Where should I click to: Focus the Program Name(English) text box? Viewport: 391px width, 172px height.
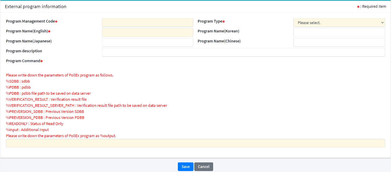(x=147, y=33)
